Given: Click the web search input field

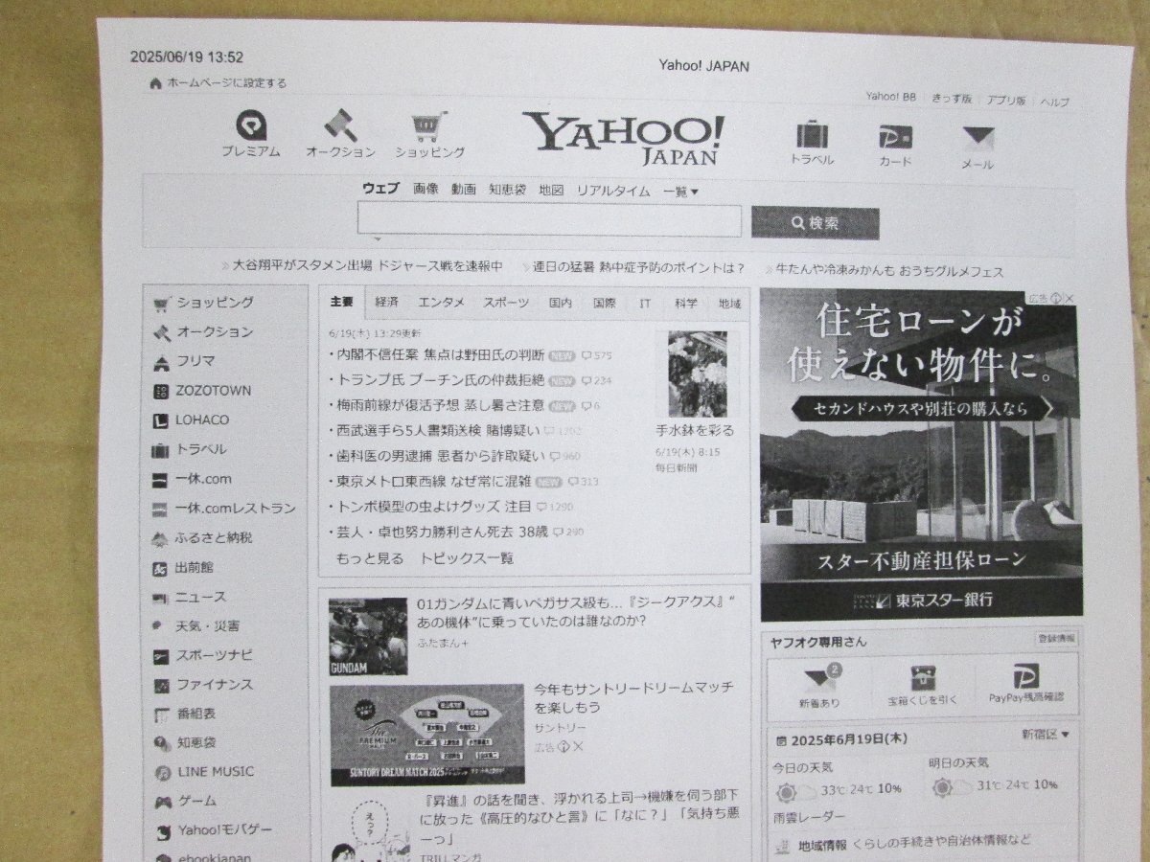Looking at the screenshot, I should (549, 221).
